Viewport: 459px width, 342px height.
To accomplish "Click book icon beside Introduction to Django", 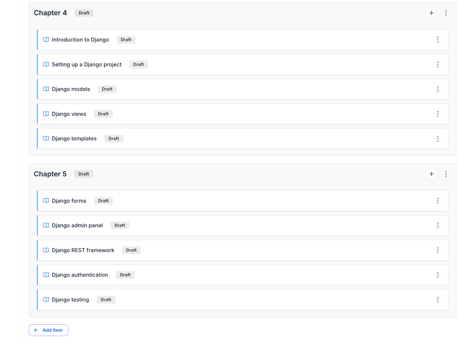I will coord(46,40).
